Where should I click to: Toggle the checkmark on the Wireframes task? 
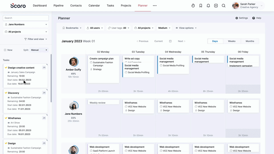point(6,118)
